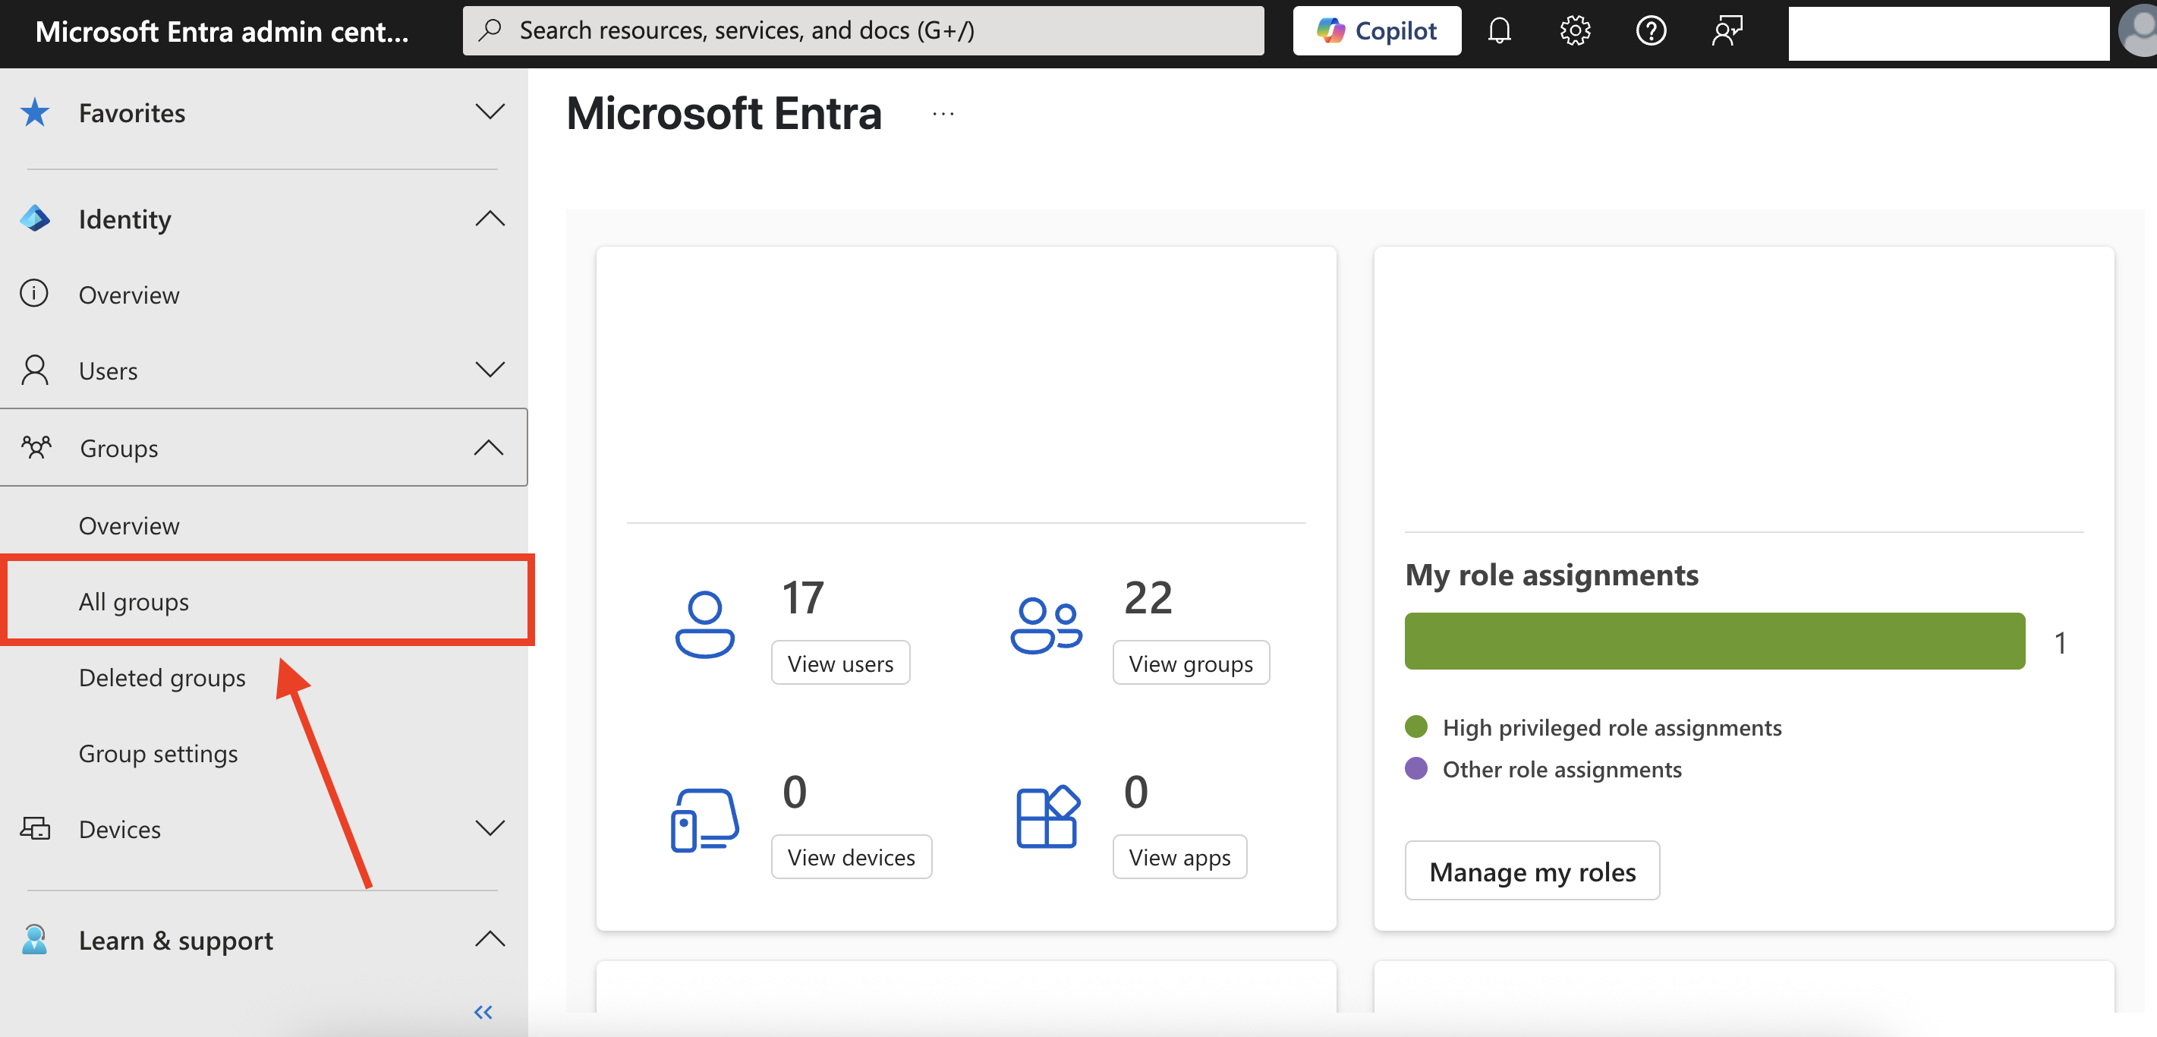This screenshot has width=2157, height=1037.
Task: Collapse the sidebar with double-chevron icon
Action: pos(483,1012)
